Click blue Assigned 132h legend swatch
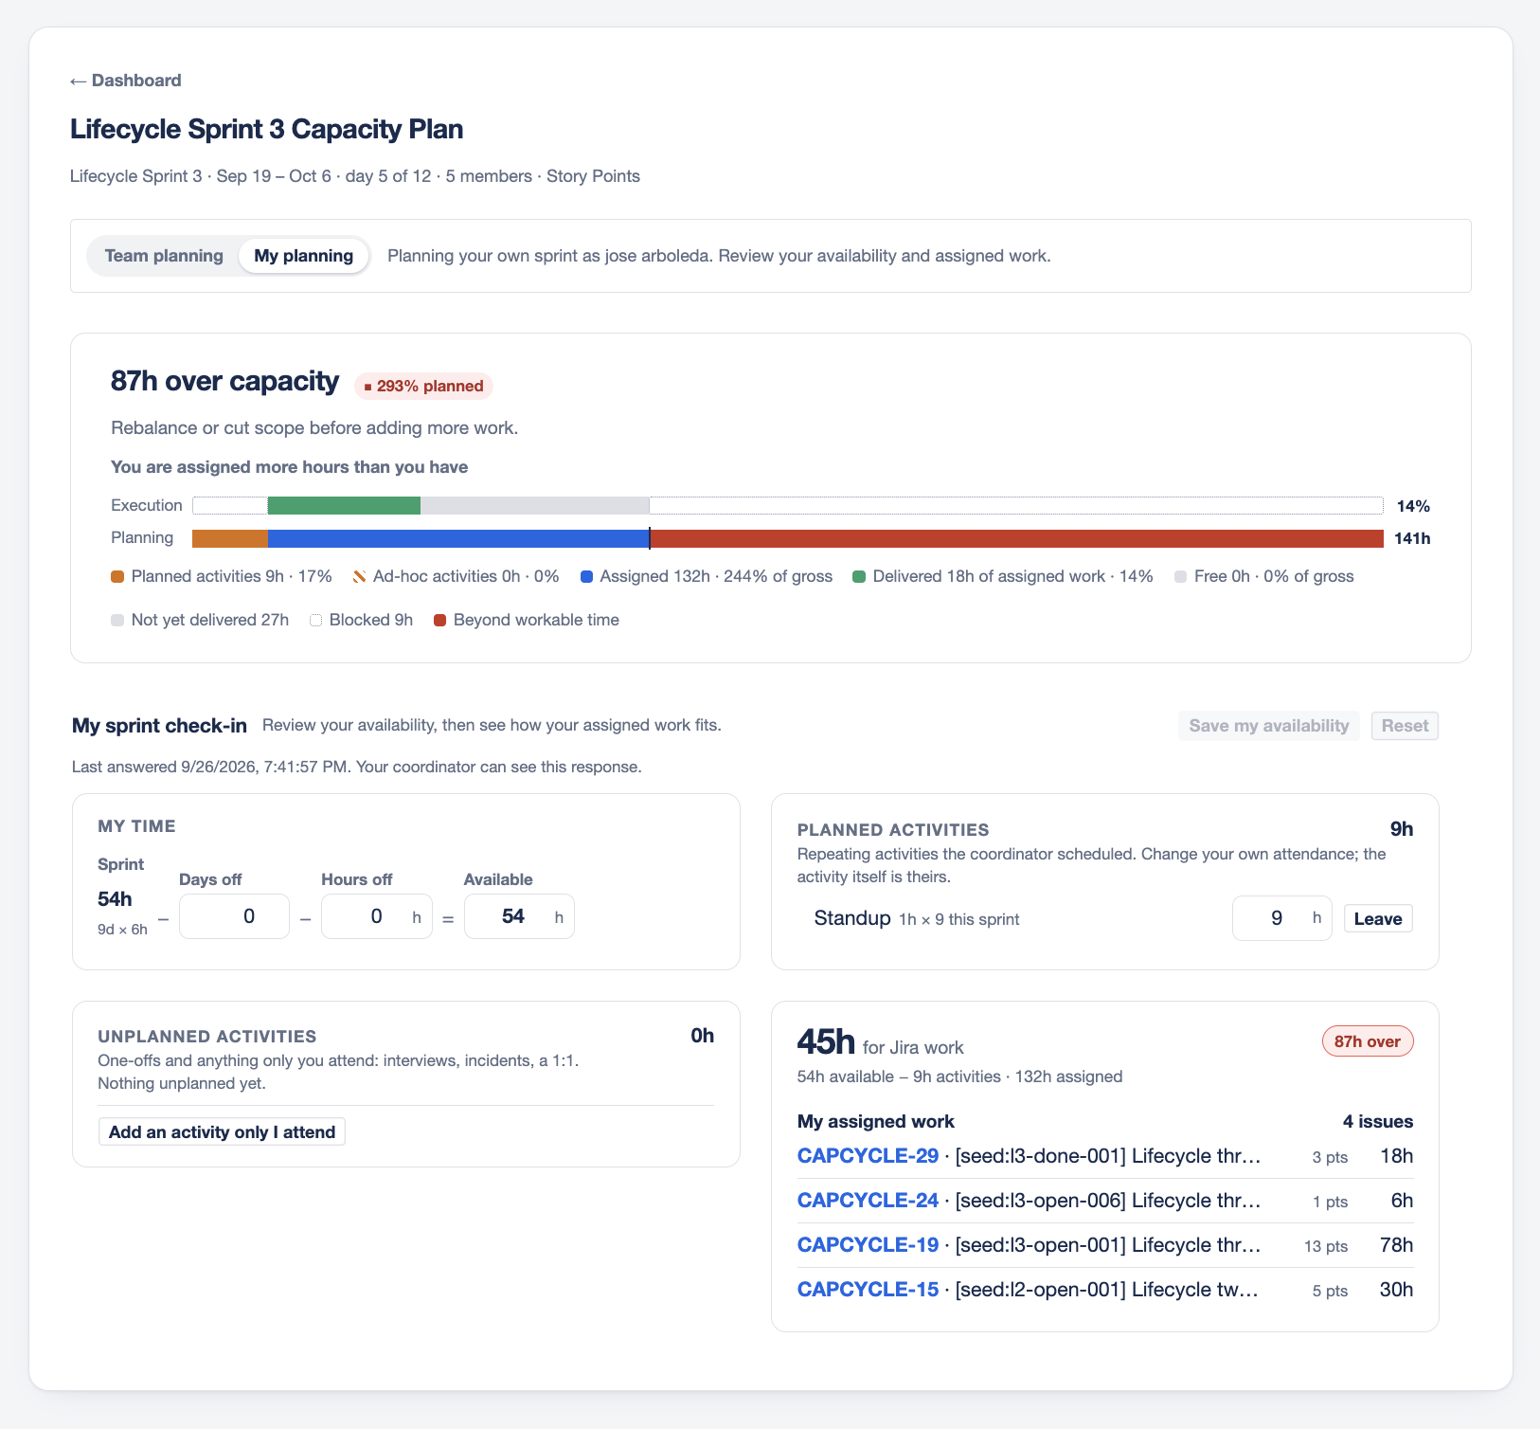 pyautogui.click(x=586, y=577)
